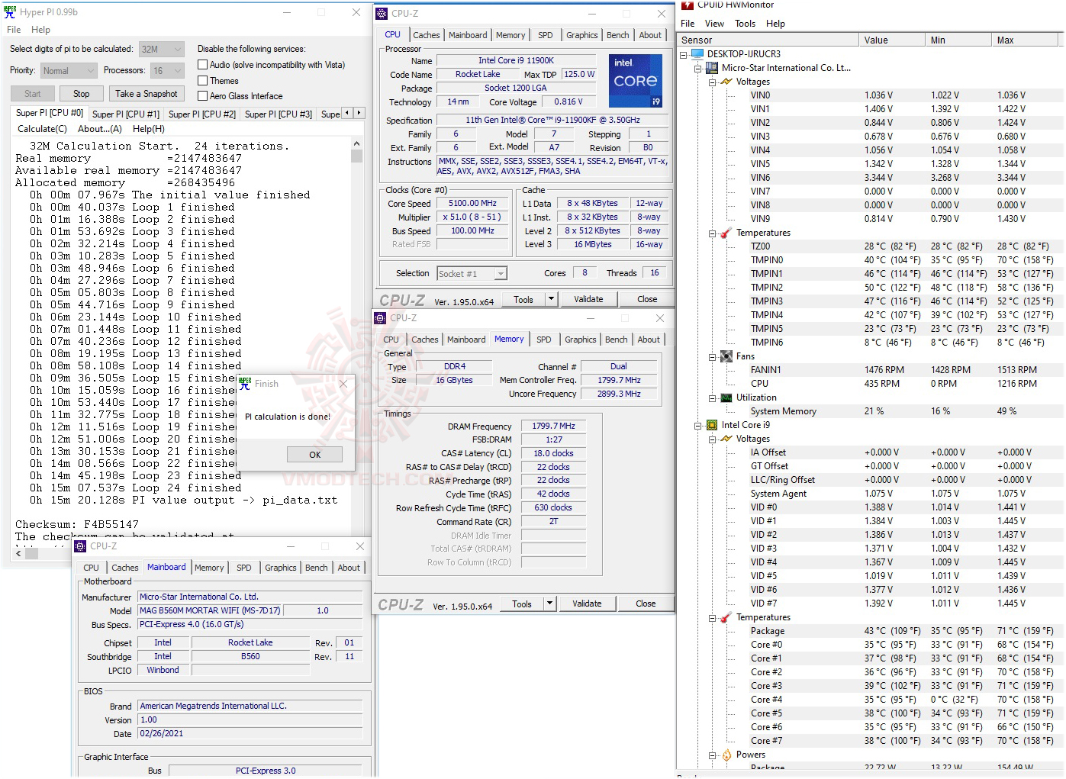Enable the Aero Glass Interface checkbox
Screen dimensions: 1066x779
[202, 95]
